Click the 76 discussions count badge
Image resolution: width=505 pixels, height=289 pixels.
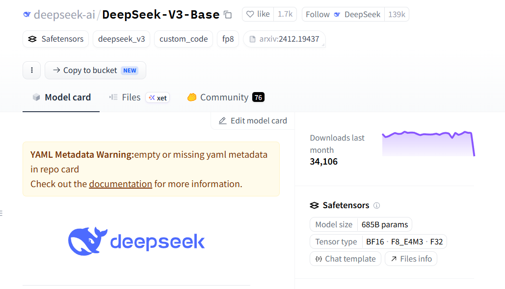tap(258, 97)
